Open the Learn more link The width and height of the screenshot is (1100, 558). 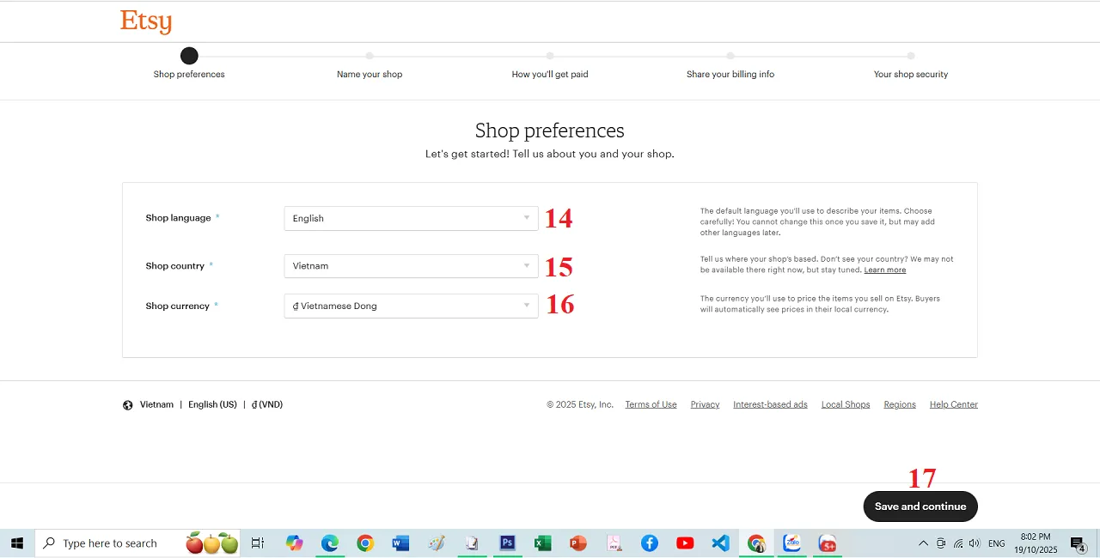(x=884, y=270)
